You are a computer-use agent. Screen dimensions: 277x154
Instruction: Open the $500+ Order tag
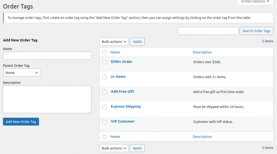(x=122, y=62)
